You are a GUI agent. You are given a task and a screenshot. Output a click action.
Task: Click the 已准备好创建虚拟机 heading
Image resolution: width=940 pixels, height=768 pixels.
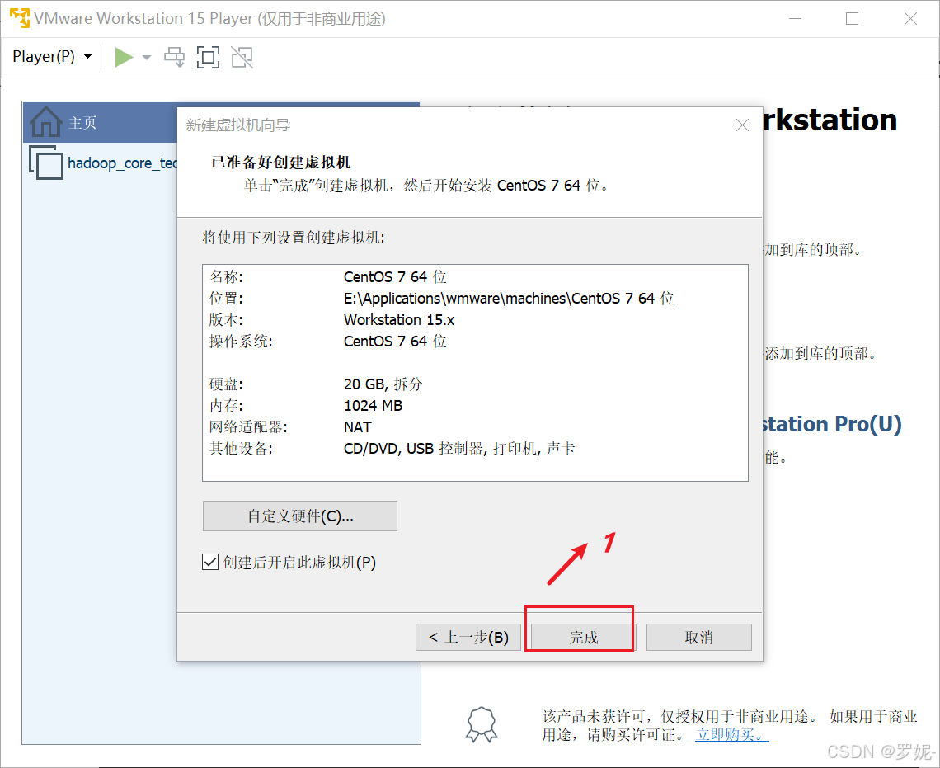click(x=281, y=163)
